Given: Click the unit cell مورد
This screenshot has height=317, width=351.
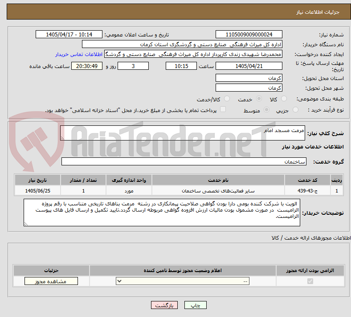Looking at the screenshot, I should (x=129, y=191).
